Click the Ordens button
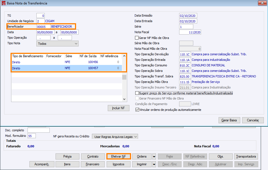This screenshot has height=170, width=268. pyautogui.click(x=142, y=156)
